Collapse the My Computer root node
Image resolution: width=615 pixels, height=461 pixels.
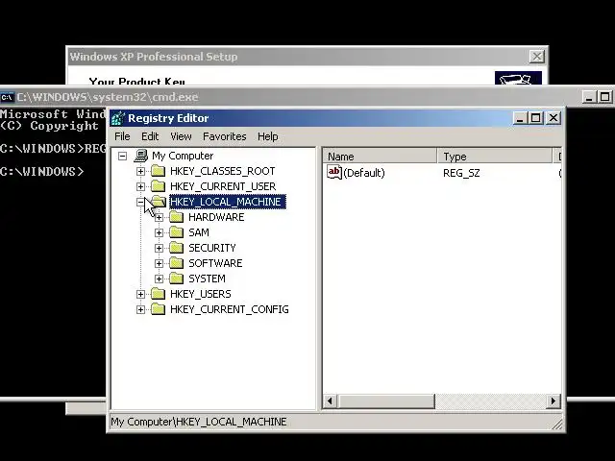pos(122,156)
